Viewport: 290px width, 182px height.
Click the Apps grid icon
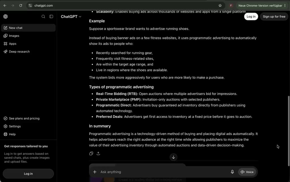6,44
